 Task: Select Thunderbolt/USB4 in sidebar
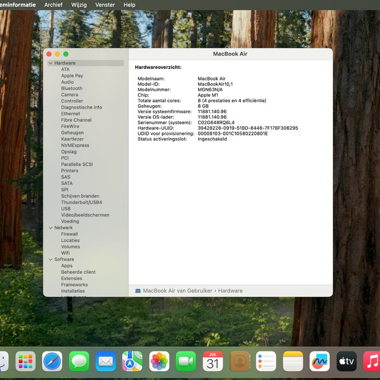pos(81,202)
